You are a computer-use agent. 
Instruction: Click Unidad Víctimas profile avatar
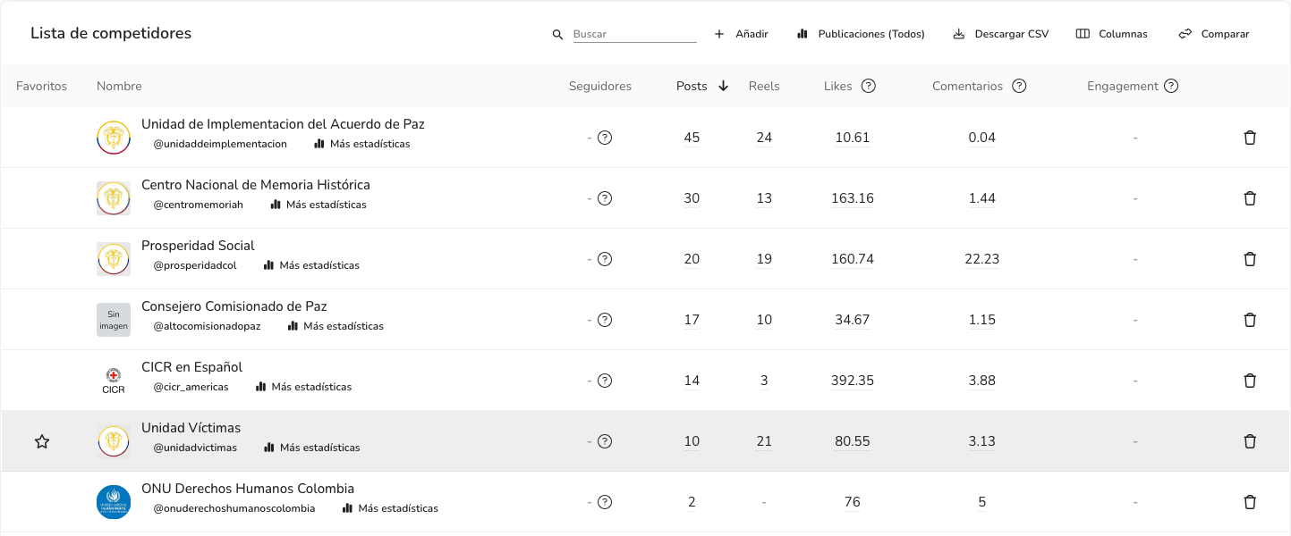coord(114,441)
